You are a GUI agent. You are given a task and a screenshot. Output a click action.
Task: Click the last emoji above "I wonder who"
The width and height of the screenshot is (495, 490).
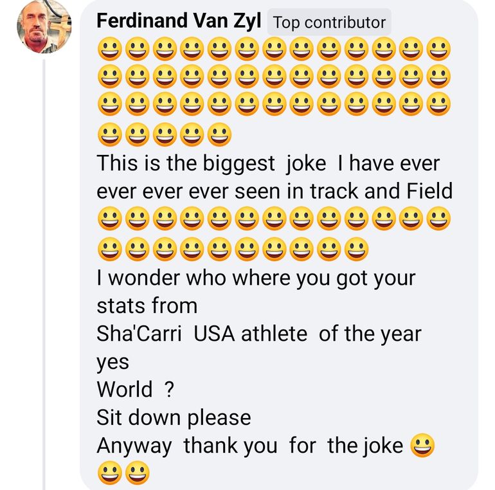tap(357, 247)
